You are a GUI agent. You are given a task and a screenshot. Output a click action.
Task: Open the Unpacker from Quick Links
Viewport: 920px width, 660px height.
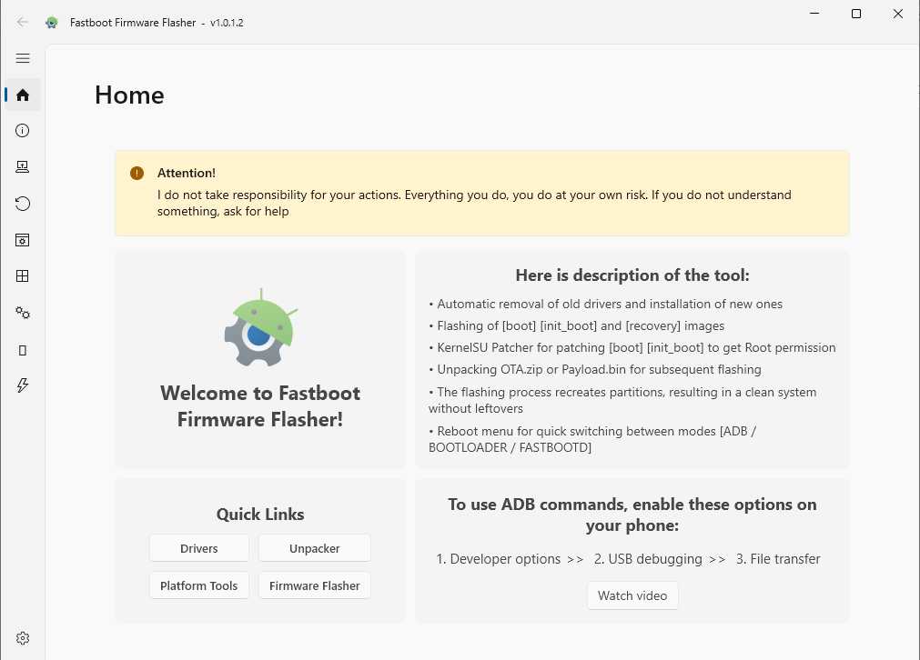[x=314, y=547]
